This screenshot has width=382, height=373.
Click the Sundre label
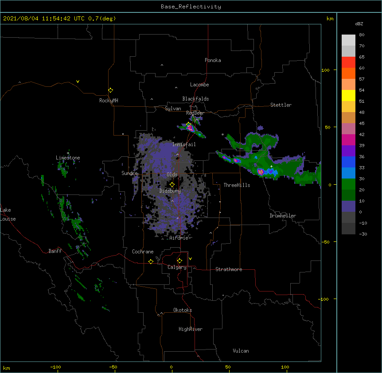[129, 173]
